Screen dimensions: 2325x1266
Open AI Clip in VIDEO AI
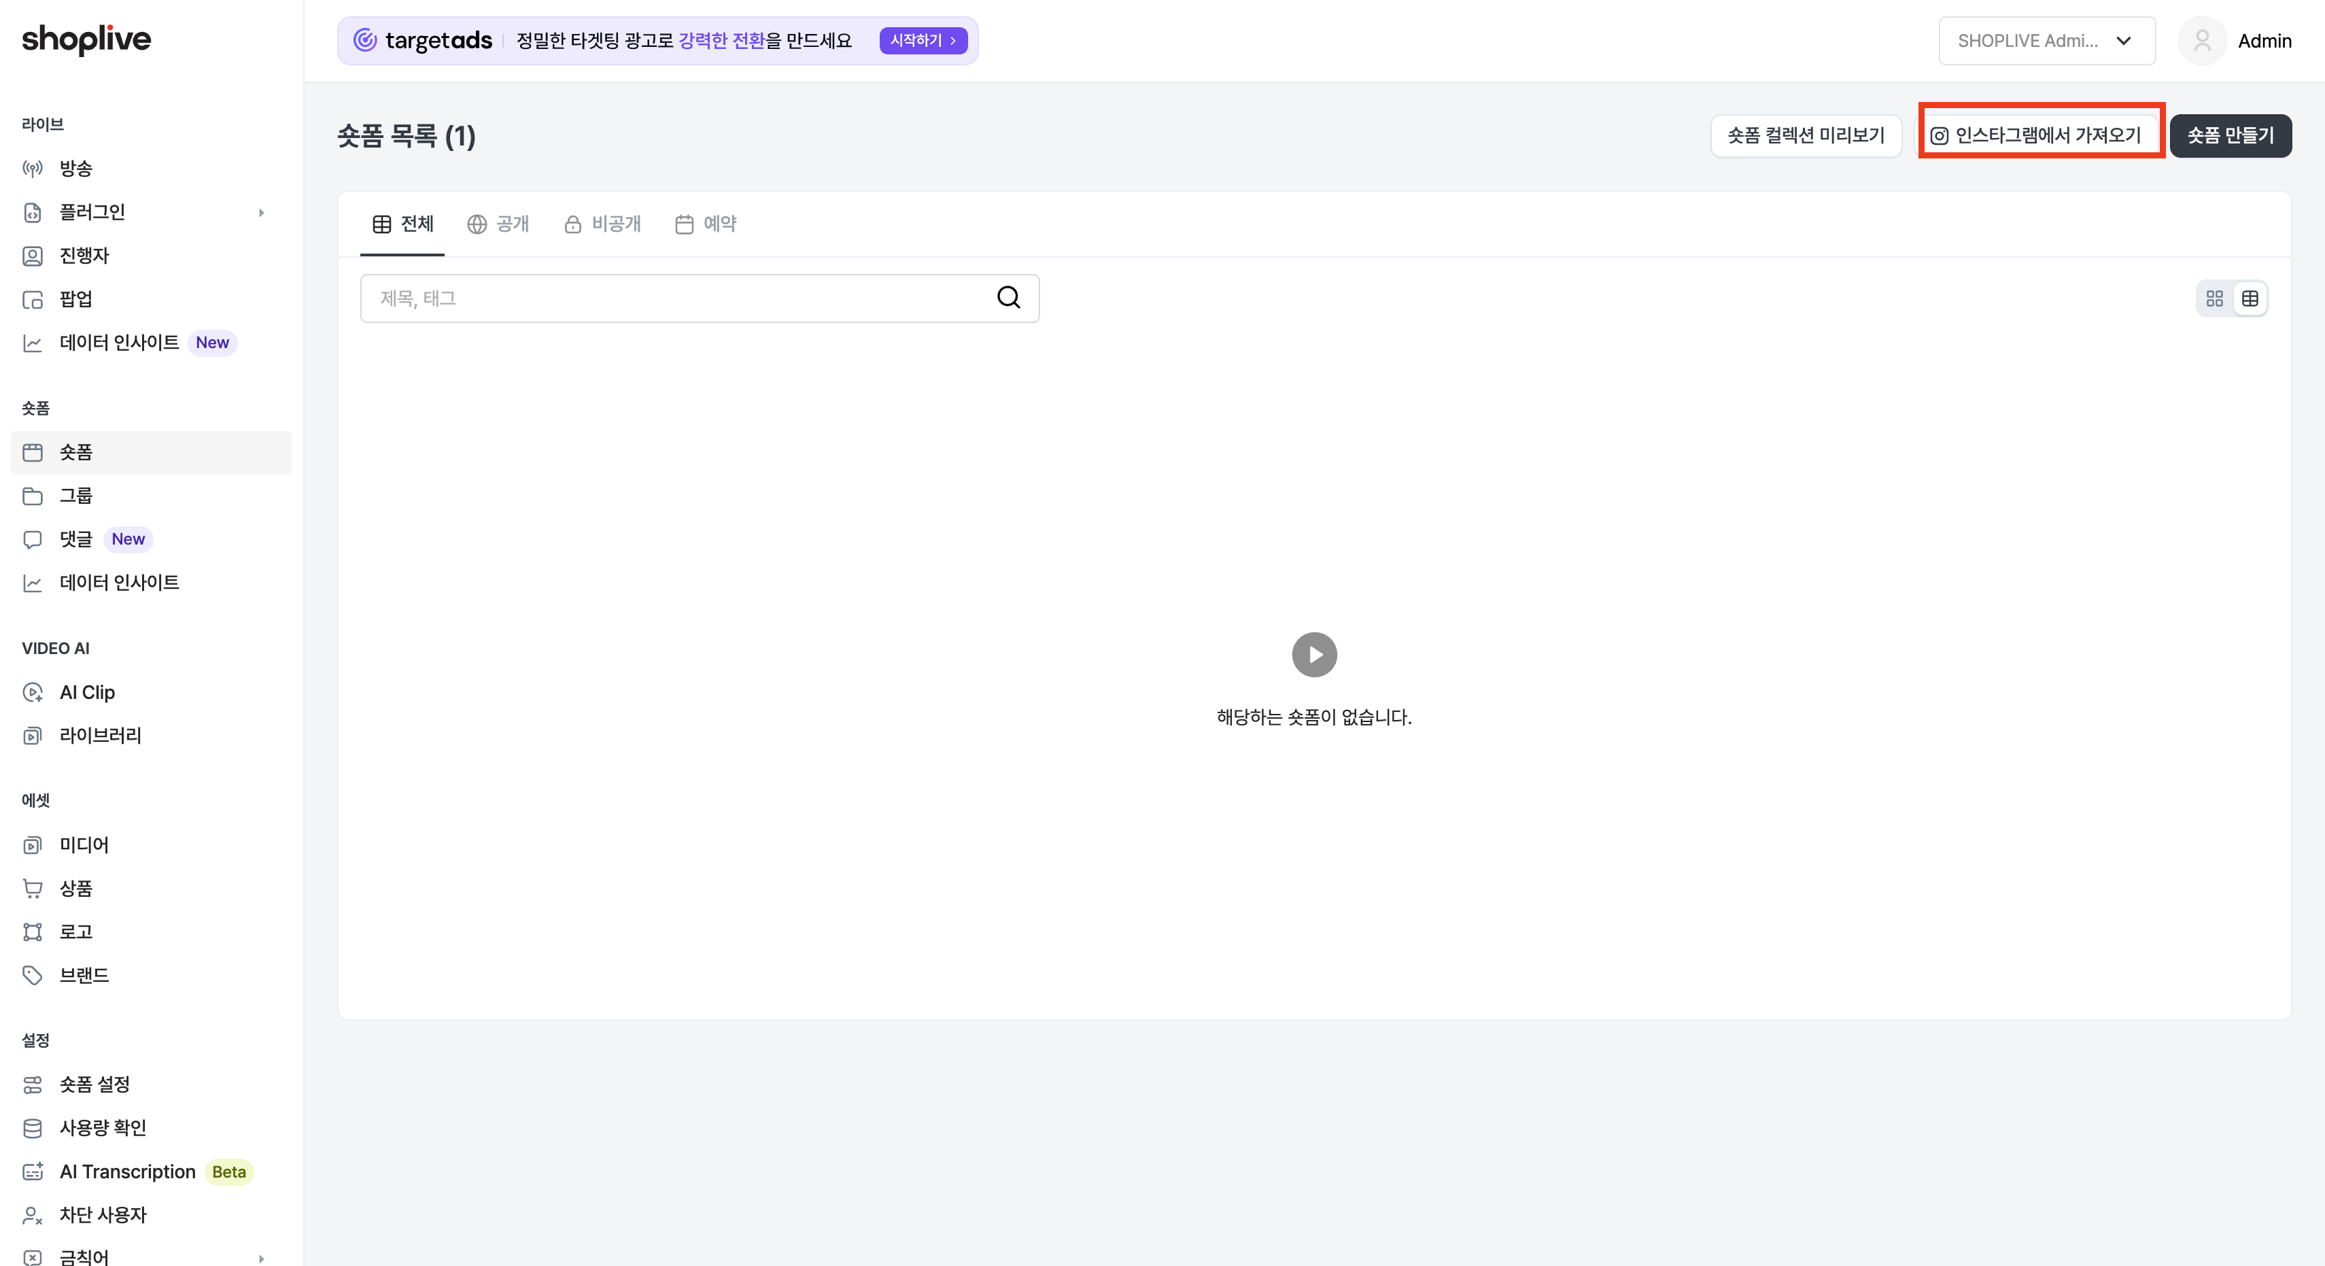tap(151, 693)
